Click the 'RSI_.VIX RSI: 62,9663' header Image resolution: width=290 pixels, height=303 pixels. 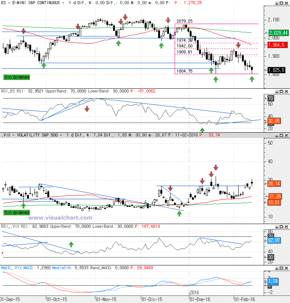tap(24, 226)
